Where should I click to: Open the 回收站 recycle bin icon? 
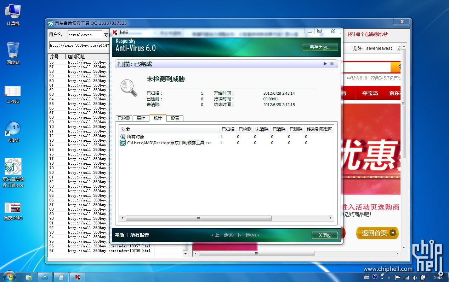pos(13,53)
